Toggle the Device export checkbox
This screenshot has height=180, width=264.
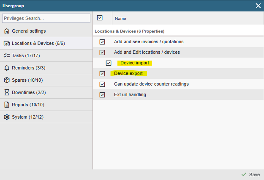(102, 74)
